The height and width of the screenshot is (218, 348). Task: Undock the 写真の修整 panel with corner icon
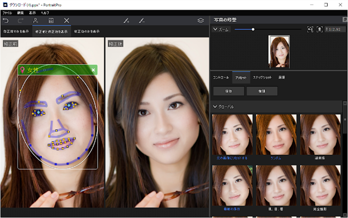(x=345, y=19)
